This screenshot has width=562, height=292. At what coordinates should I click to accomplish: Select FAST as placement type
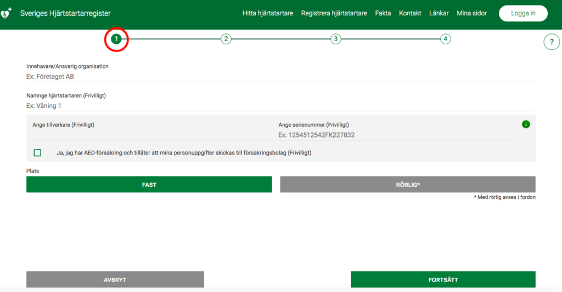click(149, 185)
